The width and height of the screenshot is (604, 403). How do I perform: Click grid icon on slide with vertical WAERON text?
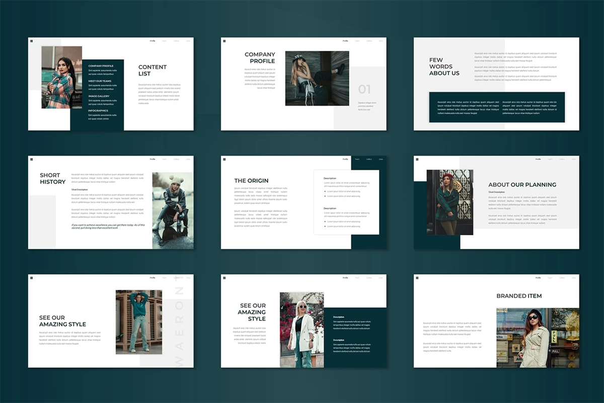(31, 278)
